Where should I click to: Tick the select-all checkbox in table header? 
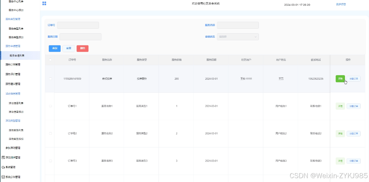(50, 60)
